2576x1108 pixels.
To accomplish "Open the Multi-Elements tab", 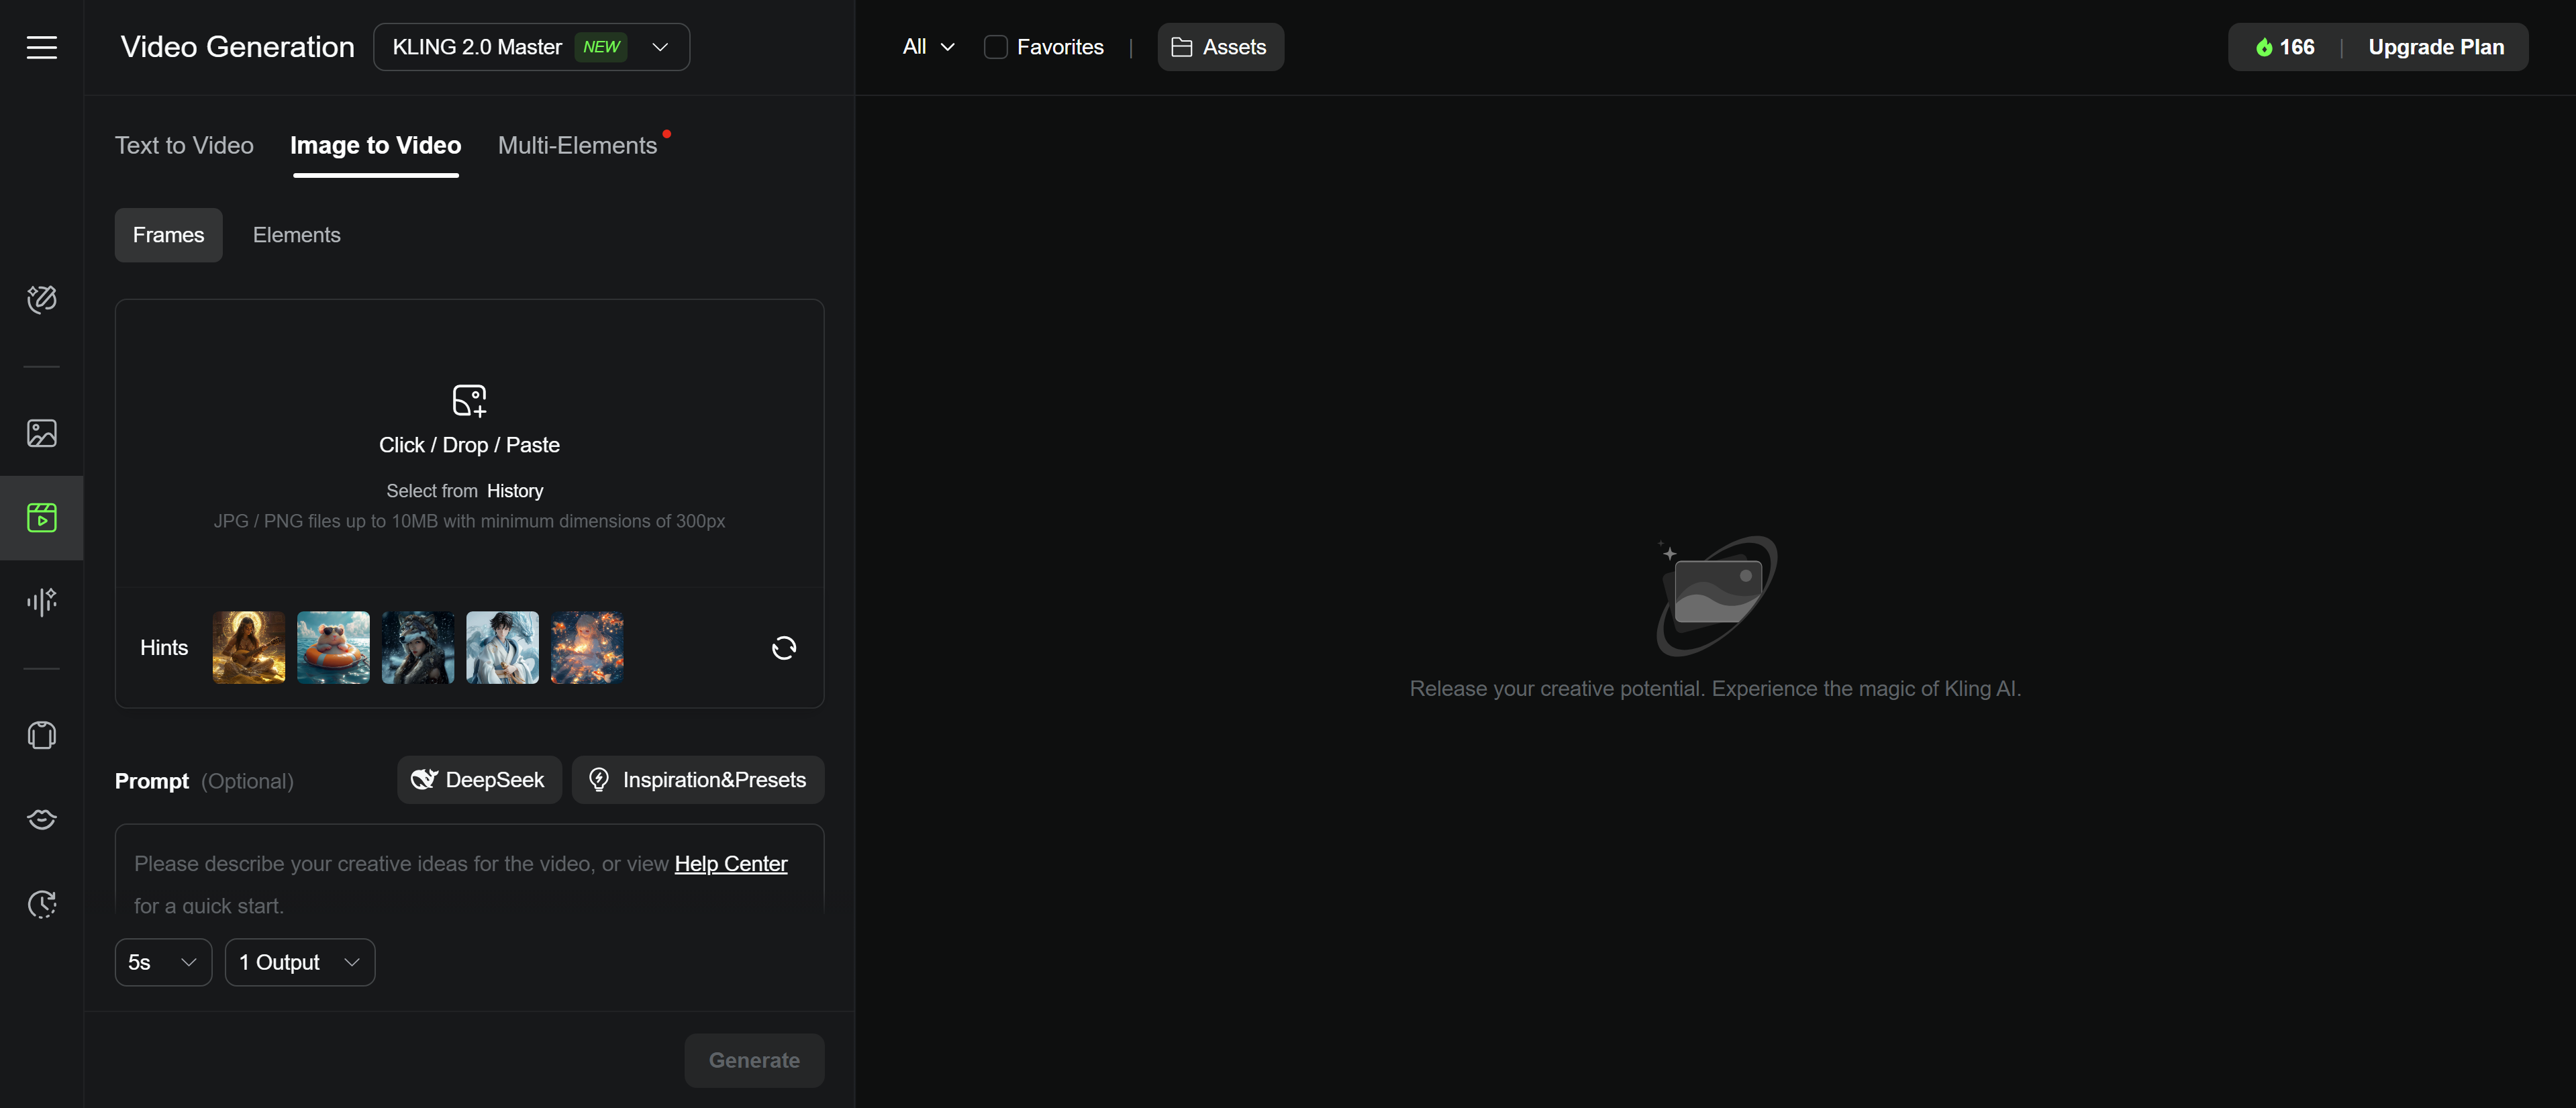I will click(x=577, y=146).
